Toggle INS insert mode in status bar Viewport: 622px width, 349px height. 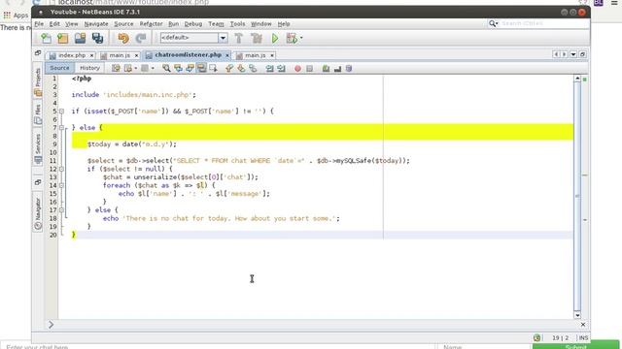tap(583, 337)
